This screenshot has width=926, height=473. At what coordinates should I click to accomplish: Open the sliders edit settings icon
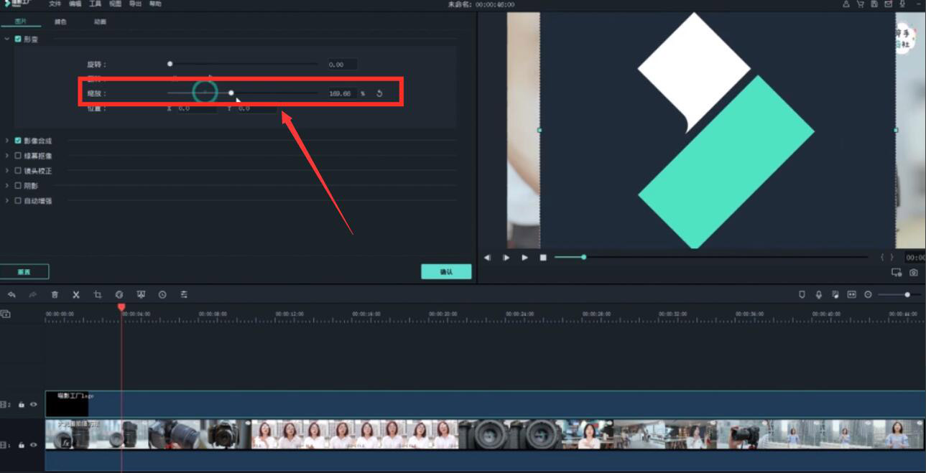point(184,295)
